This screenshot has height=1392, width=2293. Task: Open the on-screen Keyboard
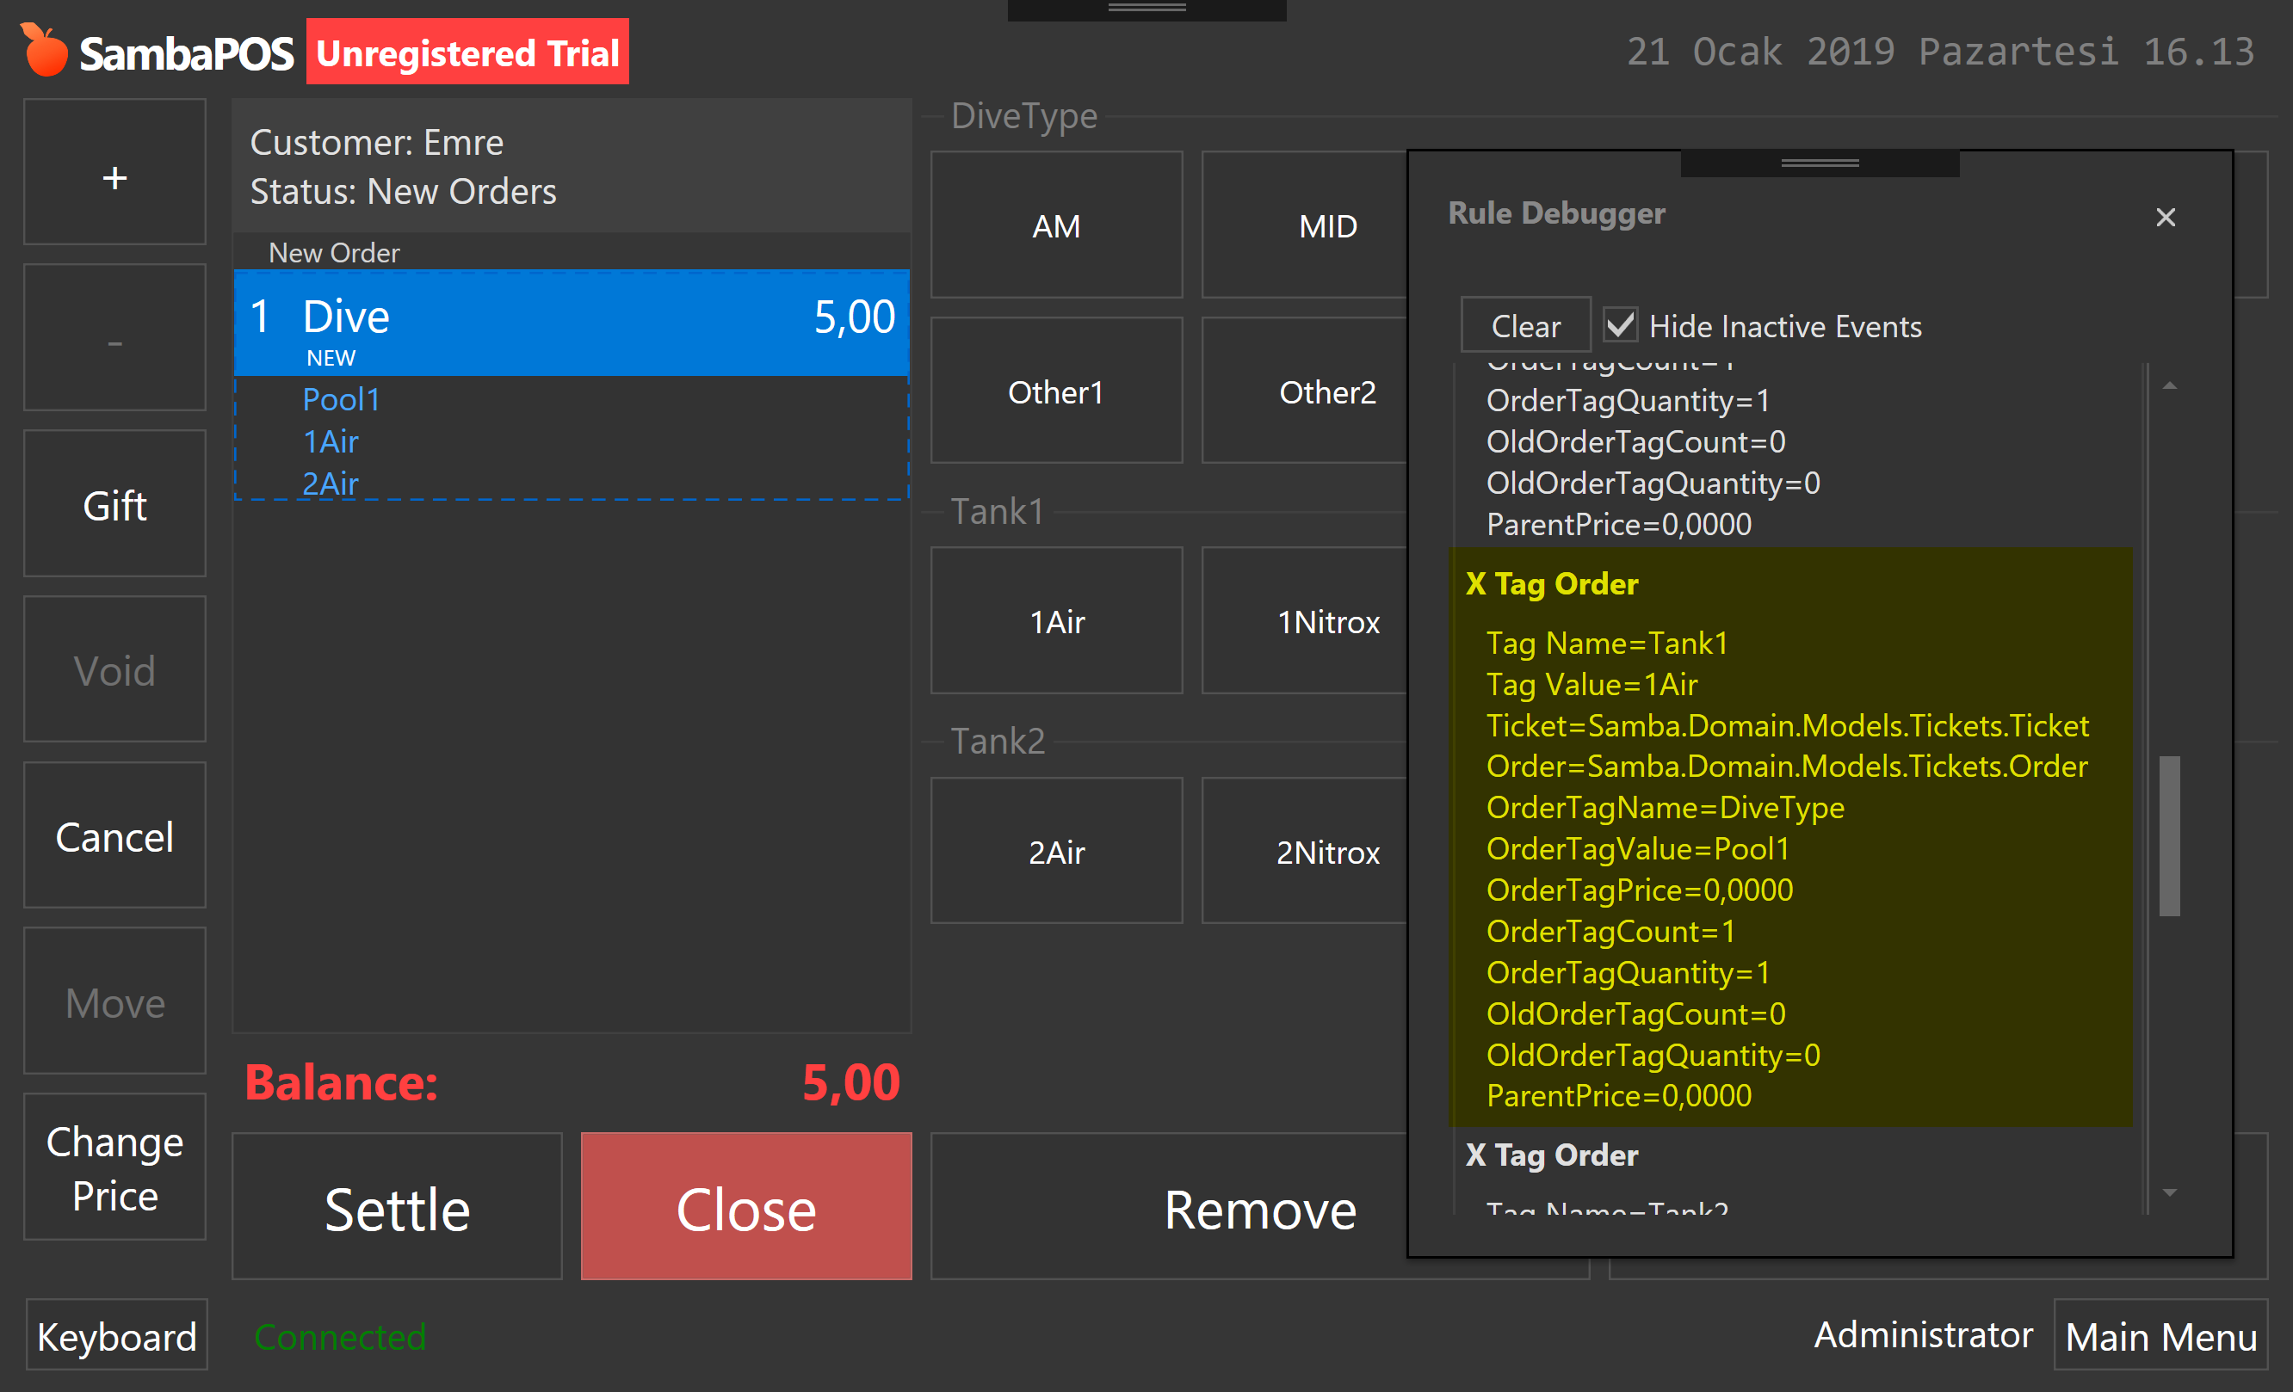pos(116,1336)
